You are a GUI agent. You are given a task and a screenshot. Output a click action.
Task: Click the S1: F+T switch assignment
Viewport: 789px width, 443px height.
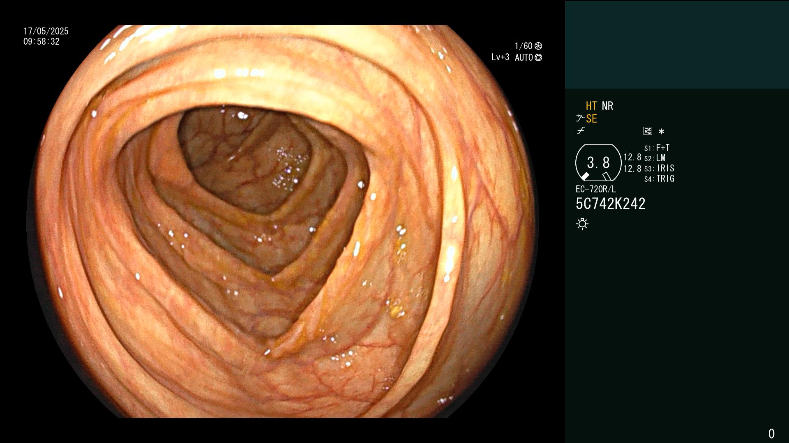coord(657,148)
